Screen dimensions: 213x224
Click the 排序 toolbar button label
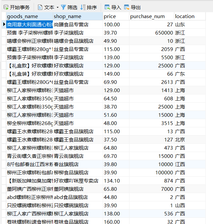92,8
